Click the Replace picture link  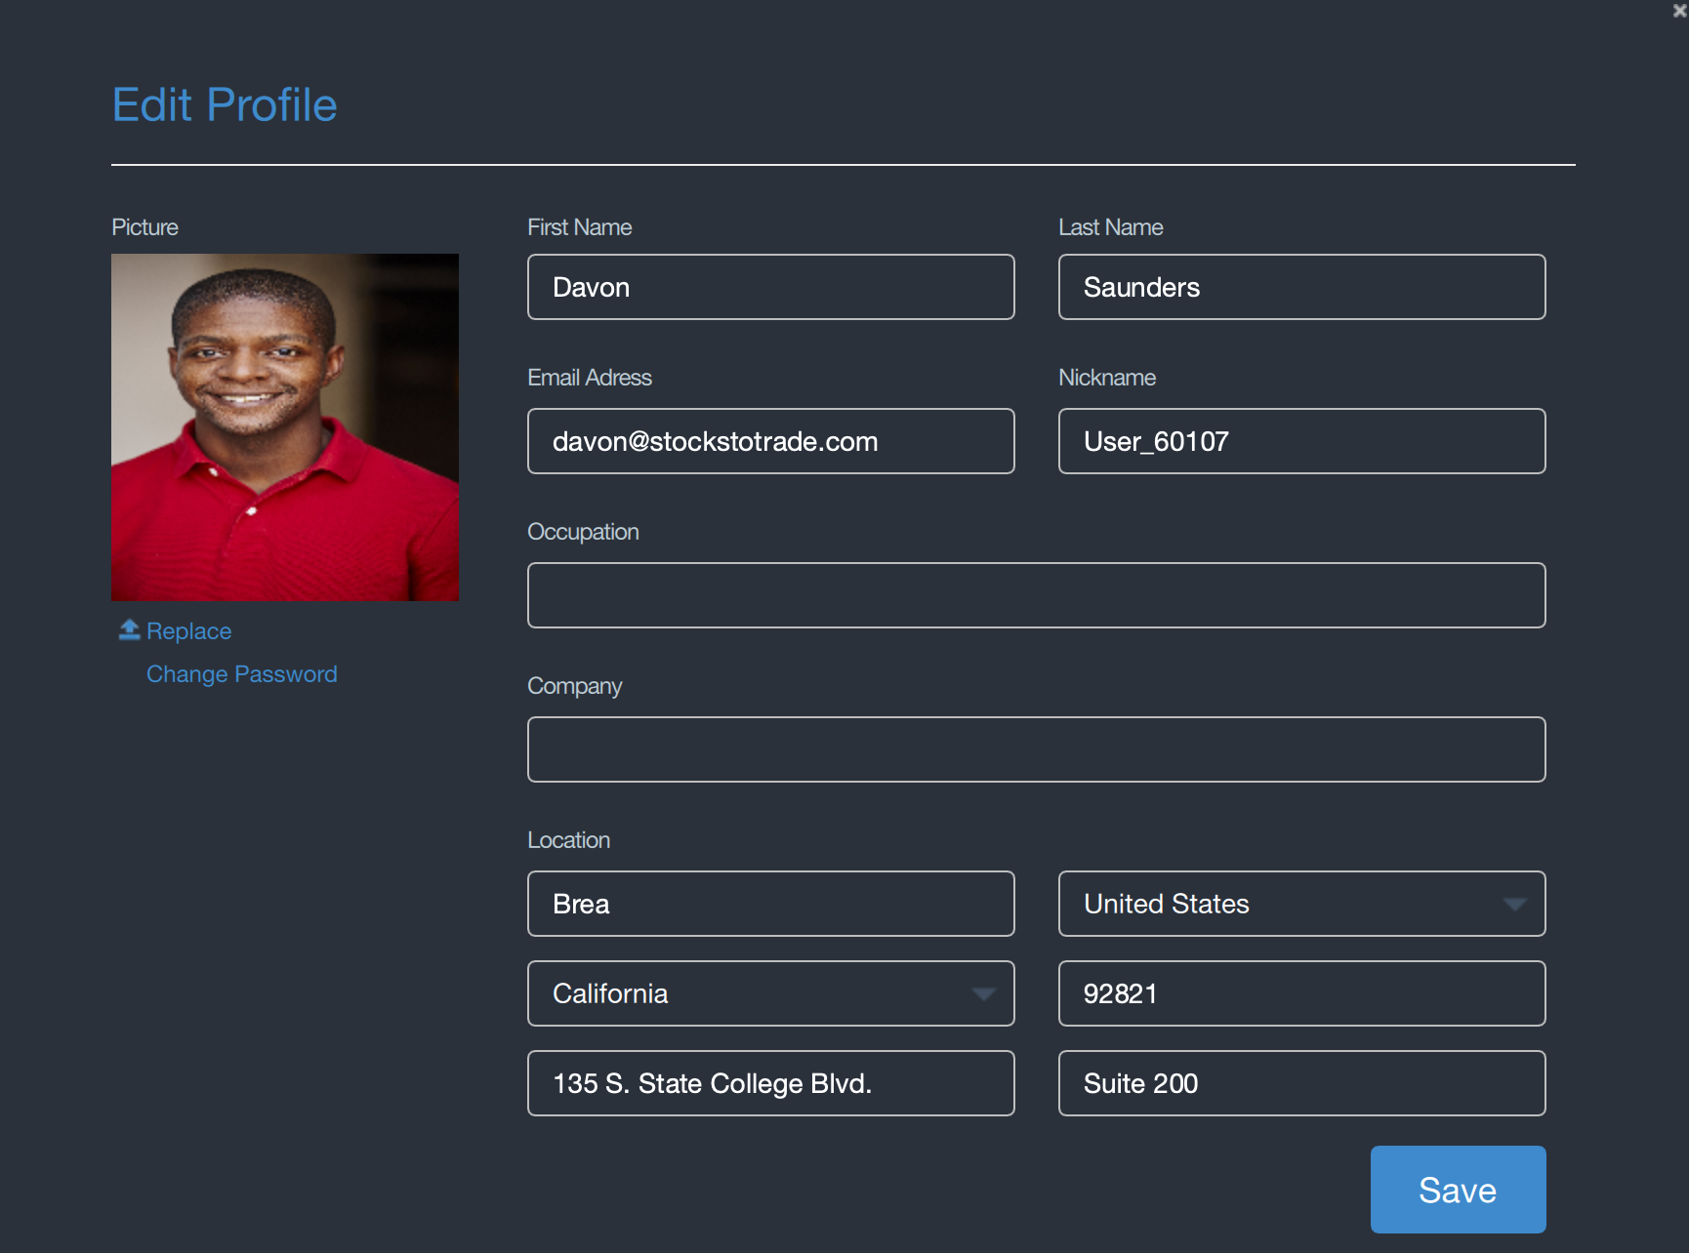click(x=188, y=631)
